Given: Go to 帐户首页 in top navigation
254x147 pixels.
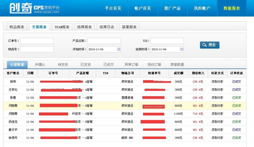Looking at the screenshot, I should tap(143, 8).
